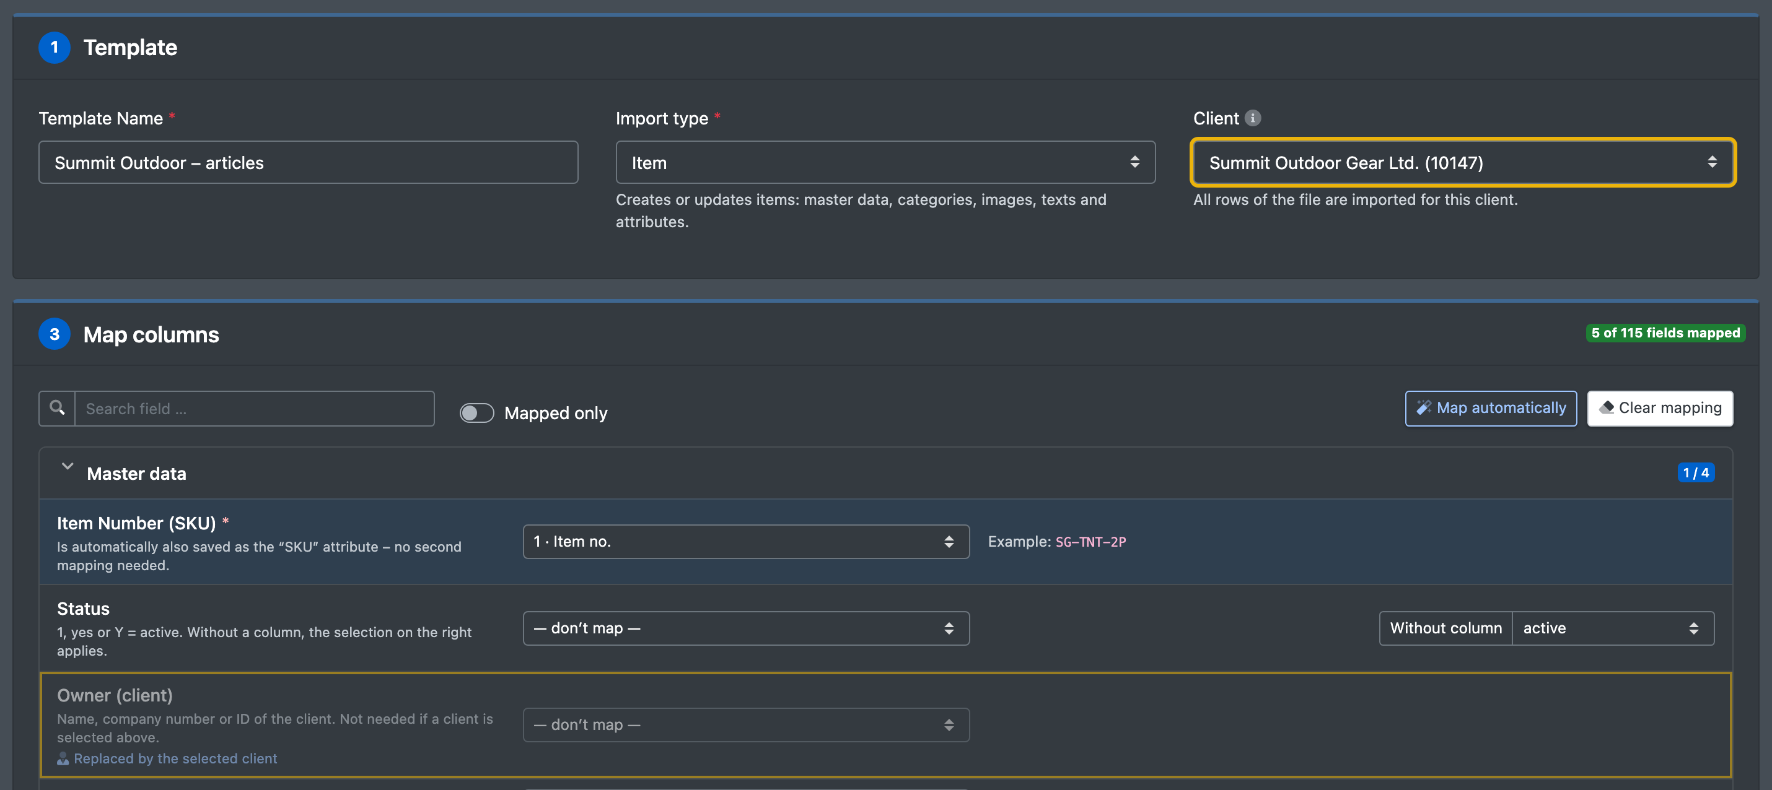Viewport: 1772px width, 790px height.
Task: Click the search magnifier icon
Action: pos(58,409)
